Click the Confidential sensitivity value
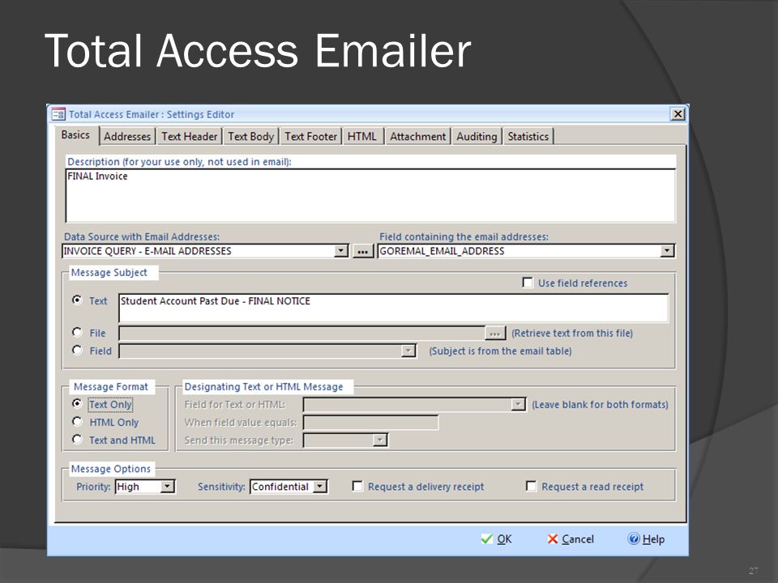The width and height of the screenshot is (778, 583). pyautogui.click(x=280, y=487)
